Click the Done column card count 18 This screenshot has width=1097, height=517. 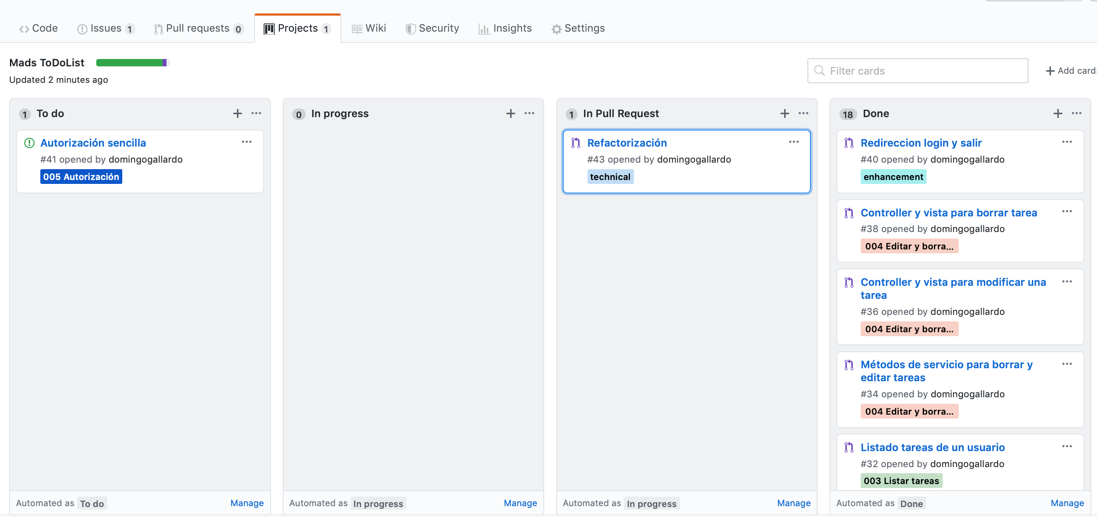tap(848, 115)
